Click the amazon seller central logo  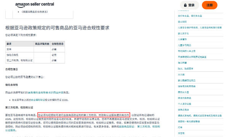[35, 5]
